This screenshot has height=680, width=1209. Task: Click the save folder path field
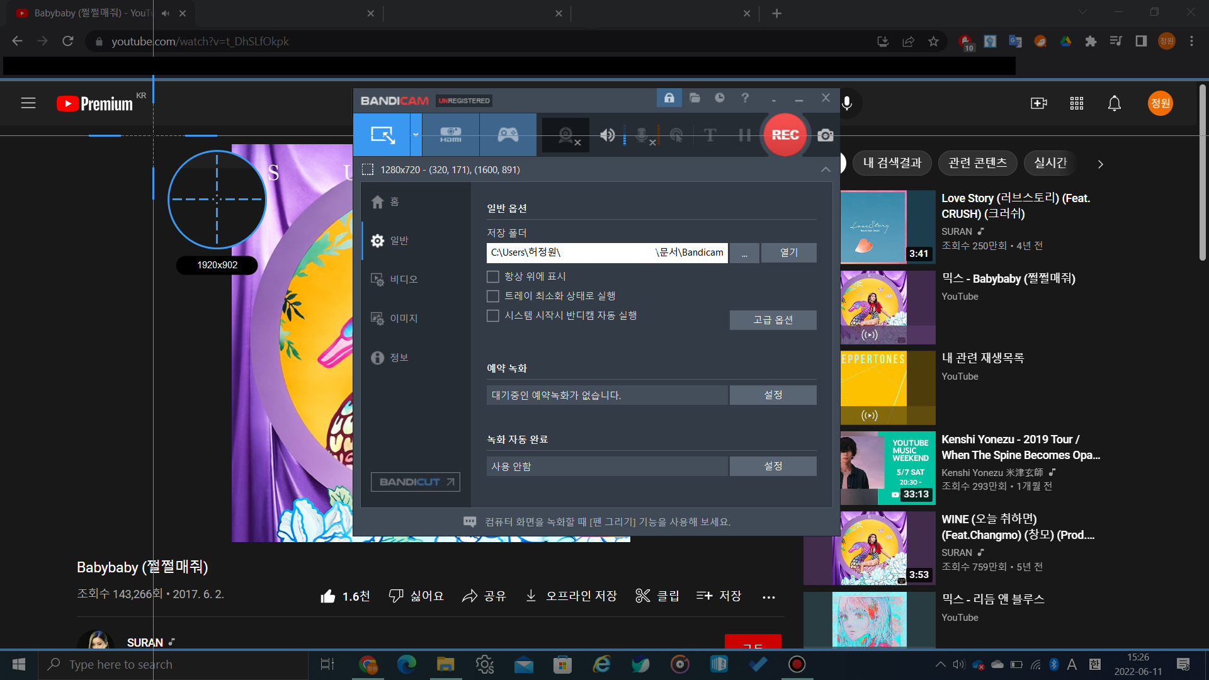606,252
